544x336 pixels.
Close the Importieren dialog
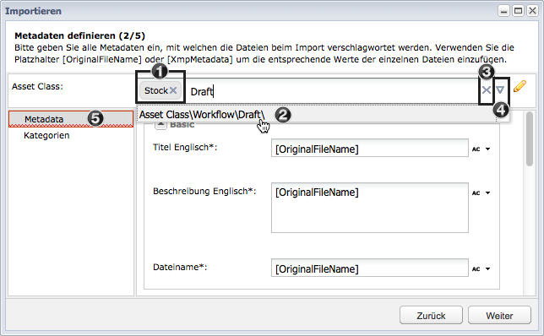click(x=532, y=11)
